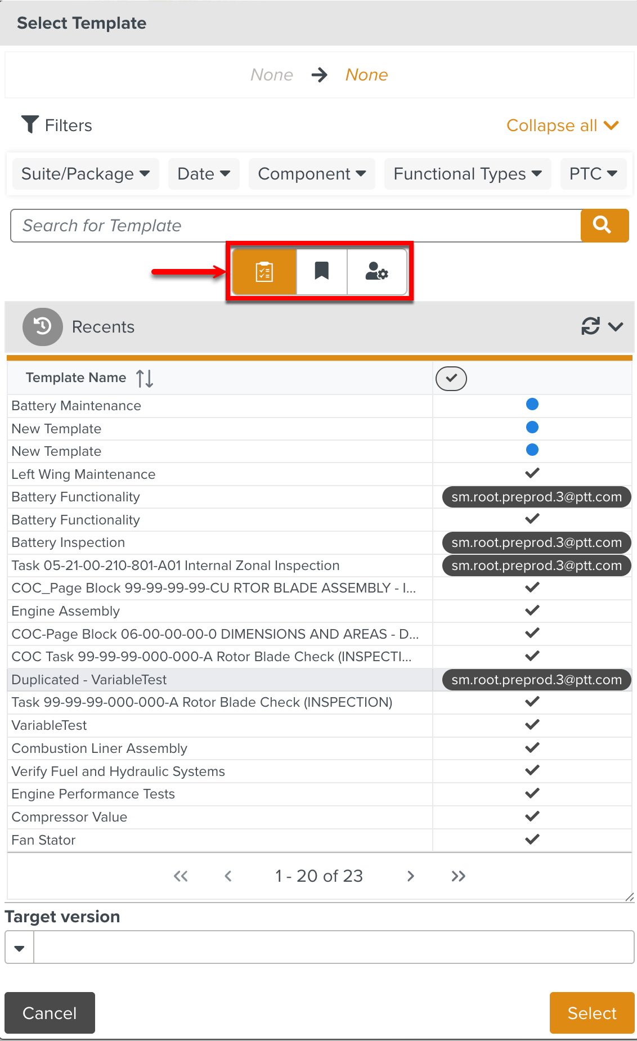637x1041 pixels.
Task: Click the checkmark for Left Wing Maintenance
Action: coord(532,473)
